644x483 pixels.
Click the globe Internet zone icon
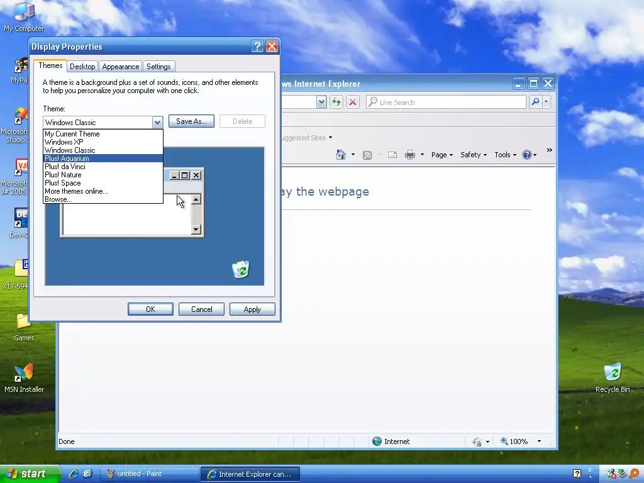[377, 441]
